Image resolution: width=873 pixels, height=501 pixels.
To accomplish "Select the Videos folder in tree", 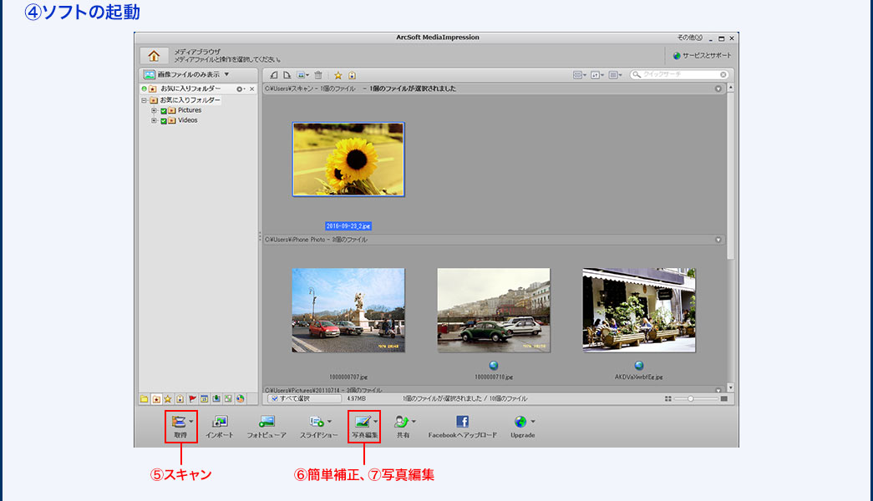I will point(188,120).
